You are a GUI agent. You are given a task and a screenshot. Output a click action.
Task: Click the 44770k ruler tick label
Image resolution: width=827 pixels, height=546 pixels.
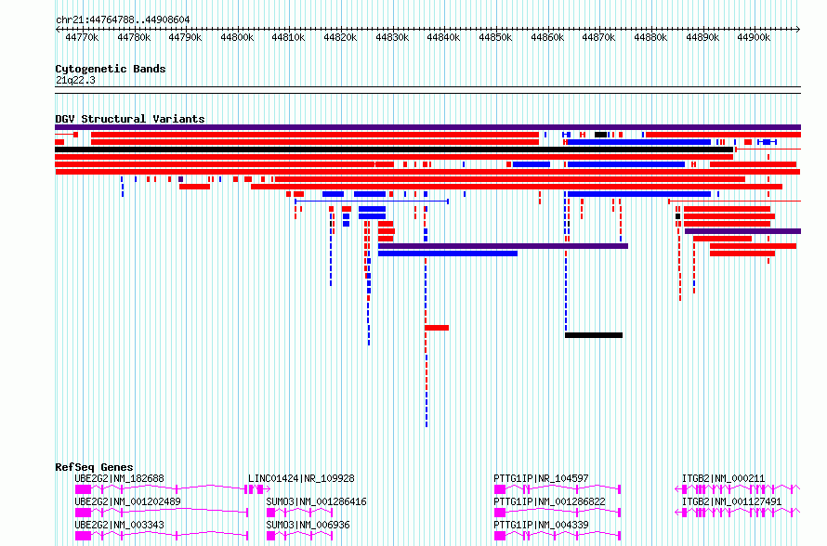pyautogui.click(x=82, y=37)
